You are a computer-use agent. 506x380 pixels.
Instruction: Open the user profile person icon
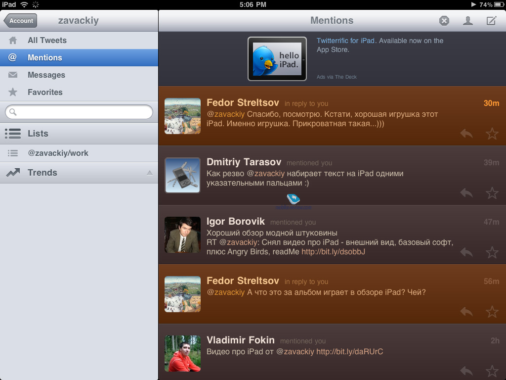468,21
